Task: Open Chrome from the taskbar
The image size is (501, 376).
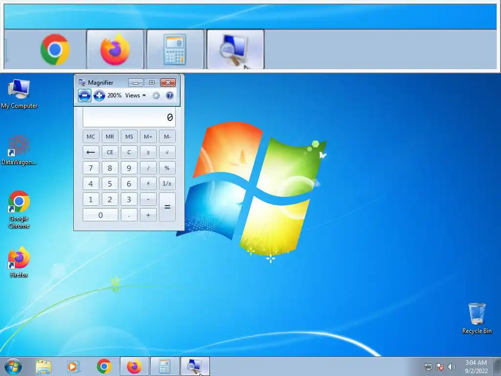Action: pos(104,366)
